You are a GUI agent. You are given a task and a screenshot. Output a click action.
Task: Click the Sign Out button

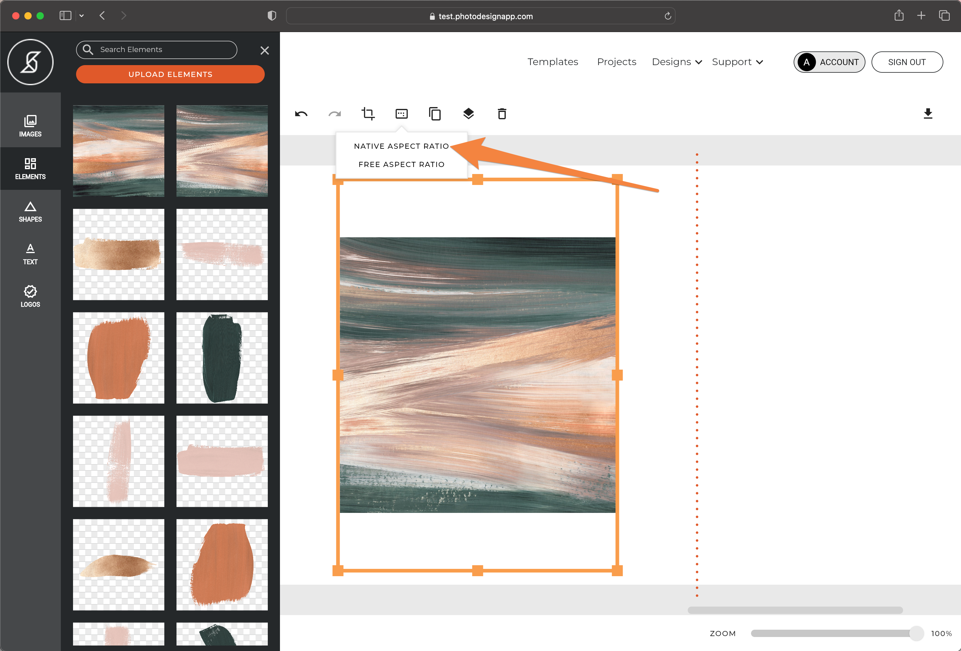click(907, 62)
